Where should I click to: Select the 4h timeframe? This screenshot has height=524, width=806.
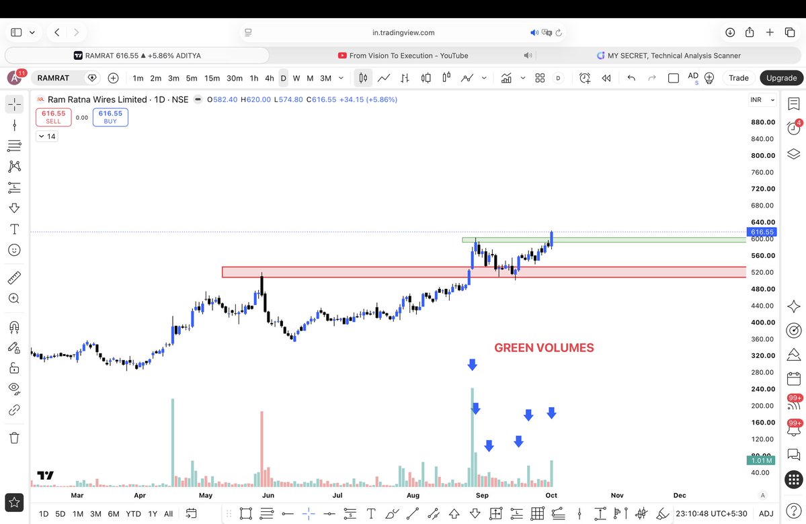point(270,78)
